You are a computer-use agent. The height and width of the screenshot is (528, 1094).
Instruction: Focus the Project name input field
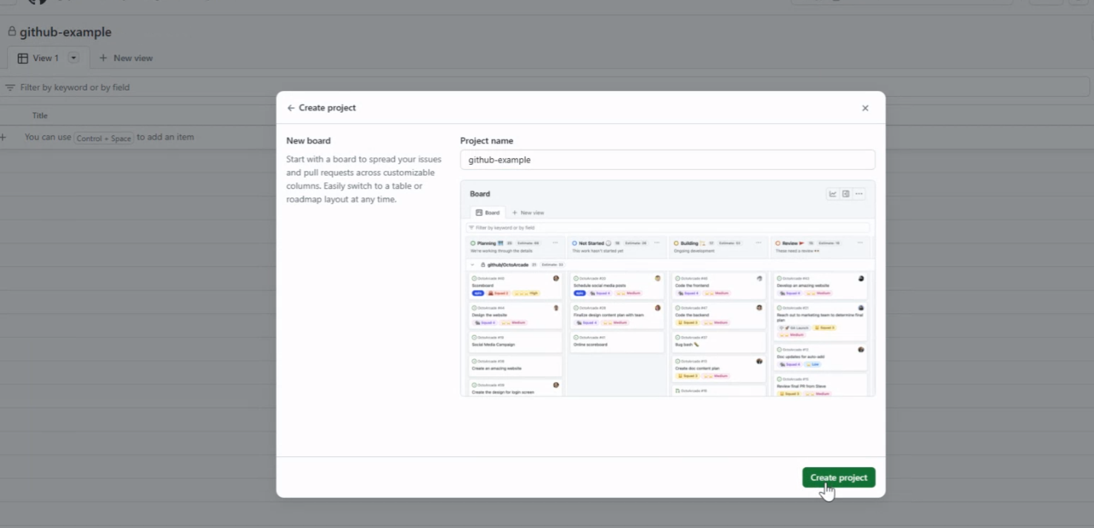(x=667, y=160)
